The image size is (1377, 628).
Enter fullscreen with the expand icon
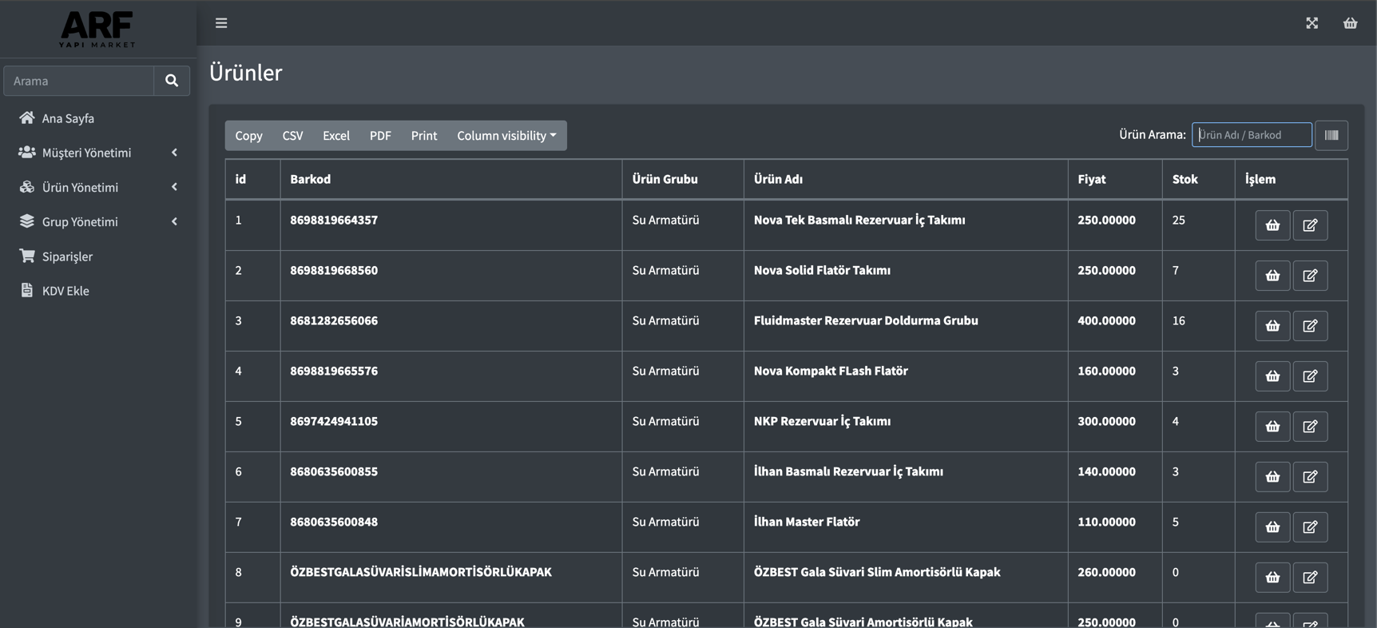pos(1312,23)
